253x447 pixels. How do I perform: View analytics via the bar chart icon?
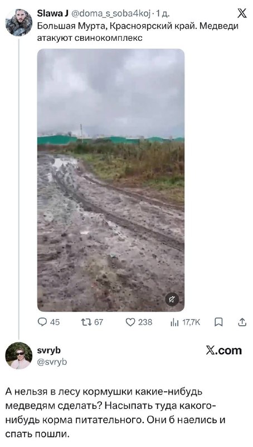(x=174, y=322)
